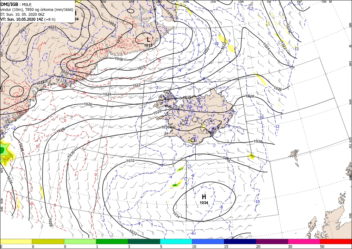352x249 pixels.
Task: Click the medium green swatch after value 1
Action: click(112, 241)
